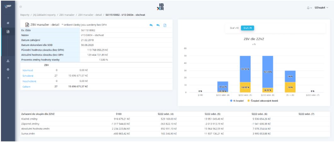Open the notifications bell dropdown
This screenshot has height=142, width=334.
307,7
